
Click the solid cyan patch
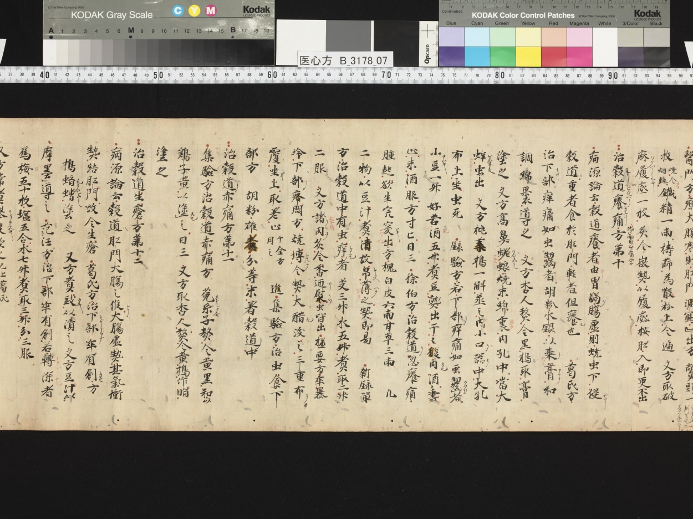coord(477,57)
